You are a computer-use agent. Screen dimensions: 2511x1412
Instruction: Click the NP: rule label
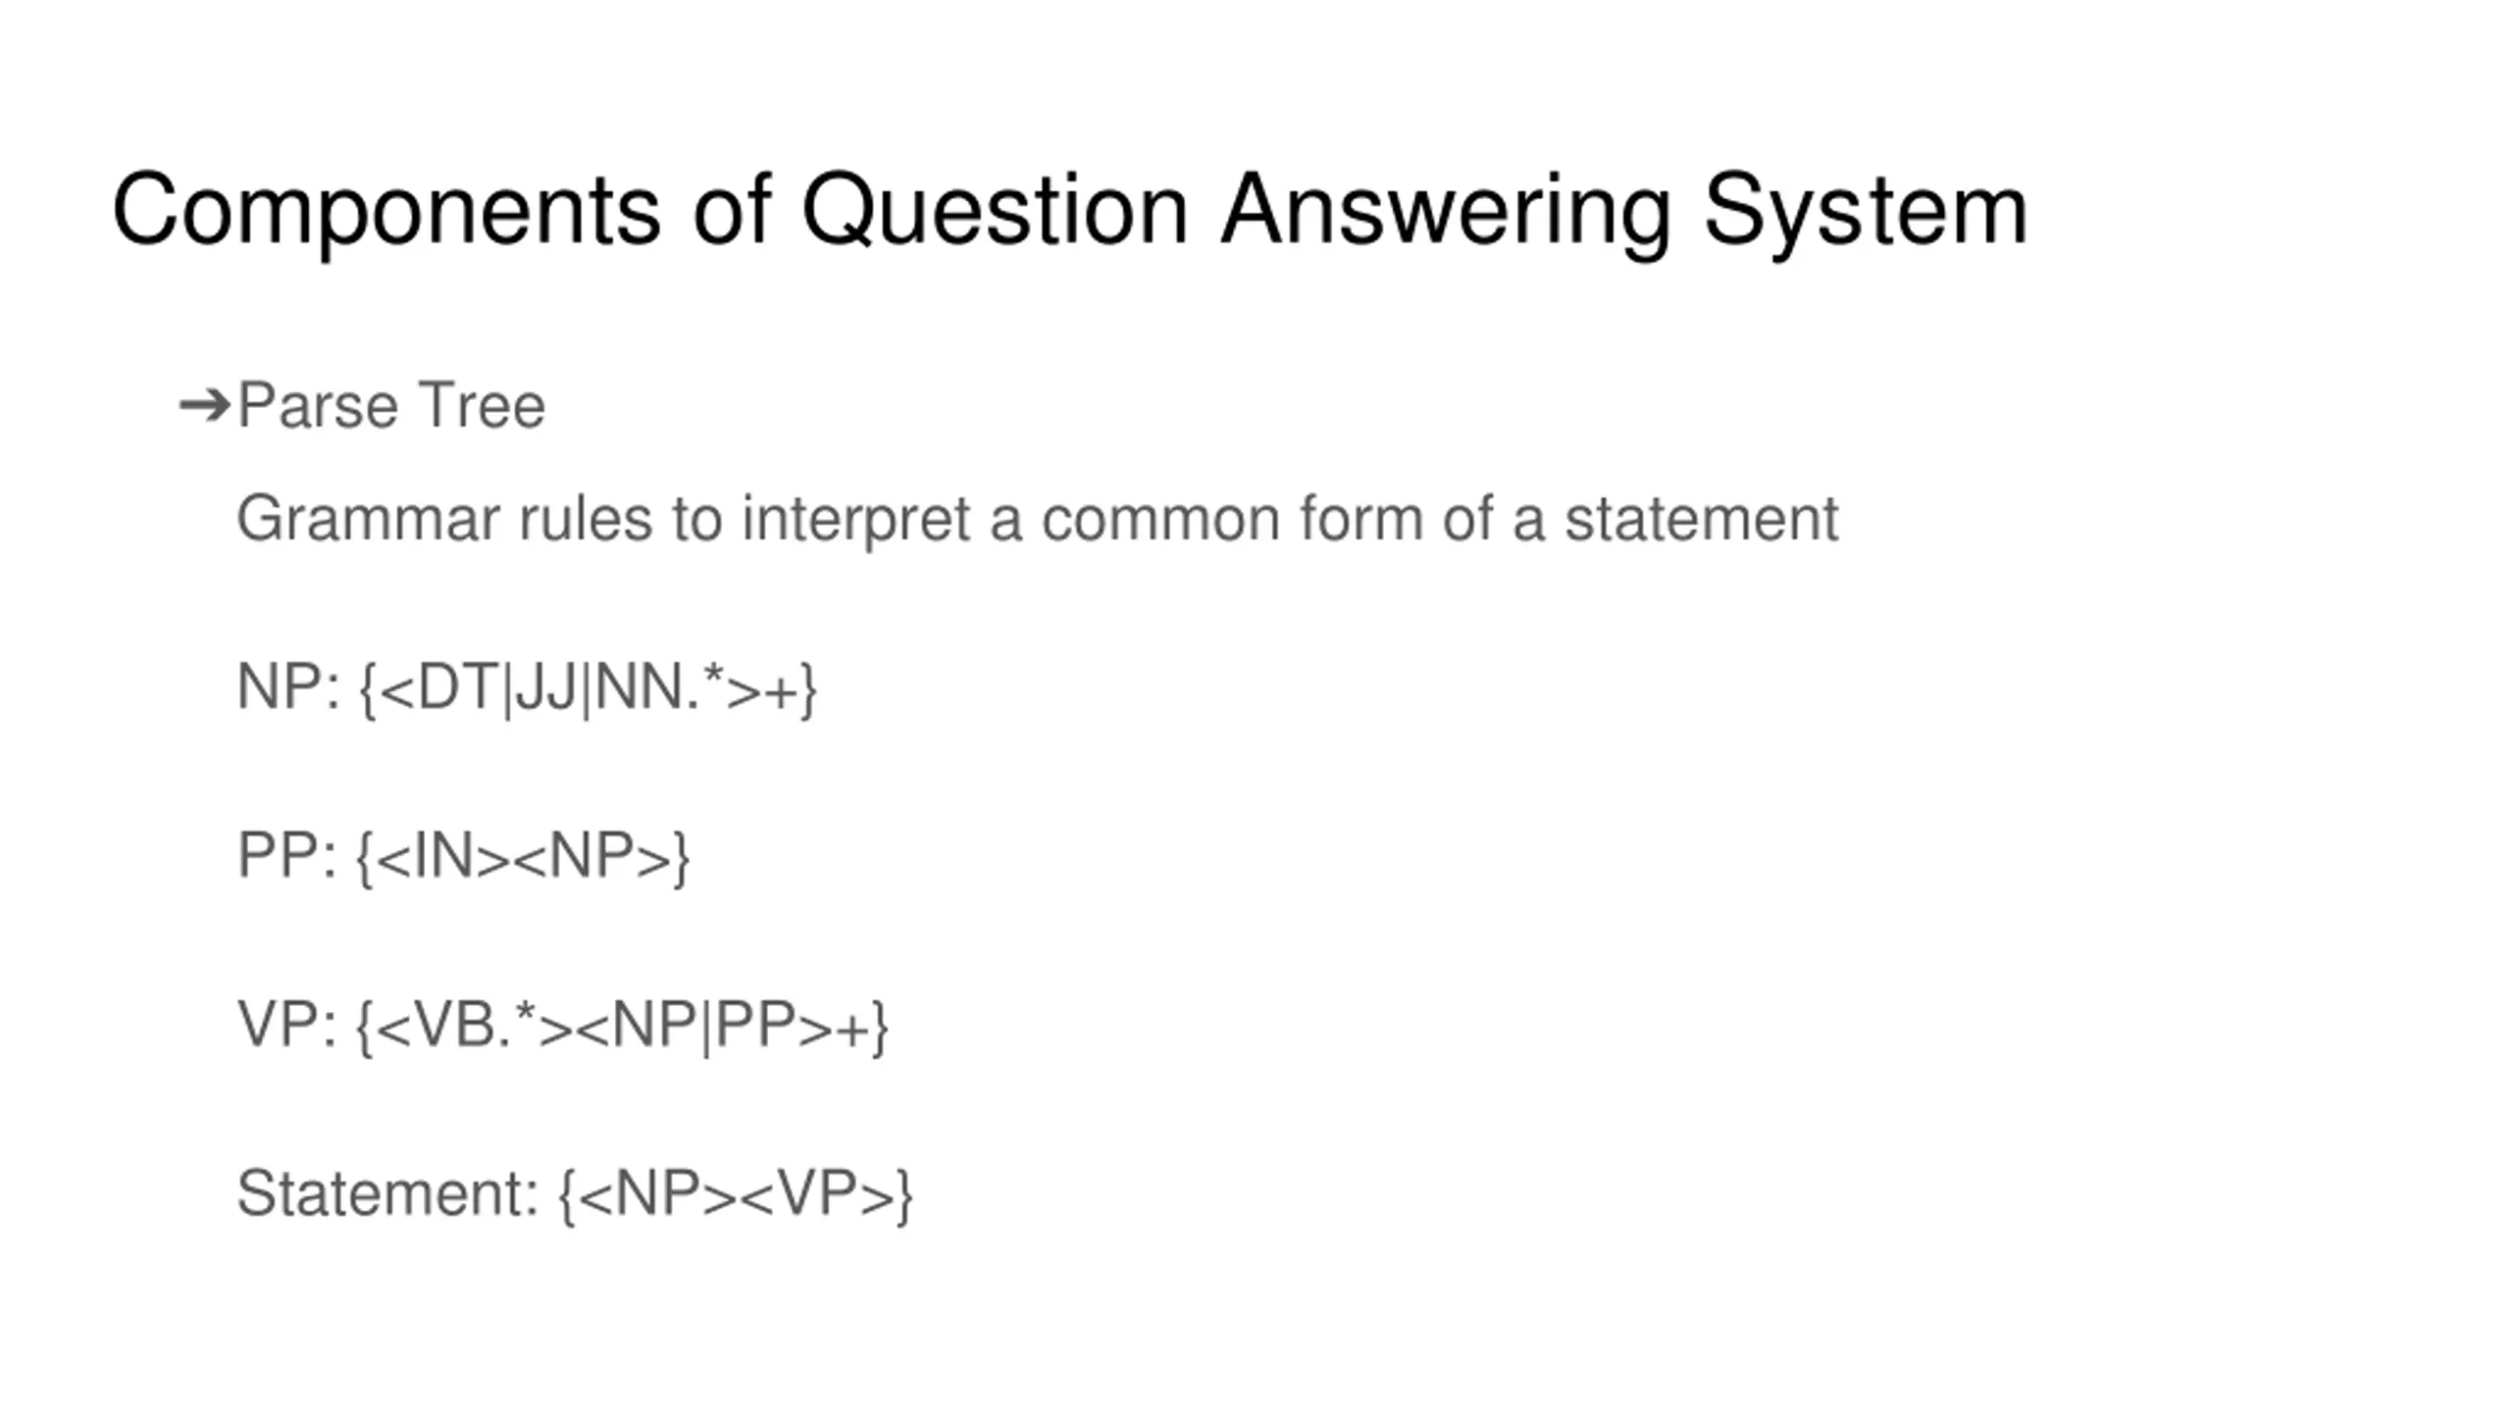pos(288,687)
